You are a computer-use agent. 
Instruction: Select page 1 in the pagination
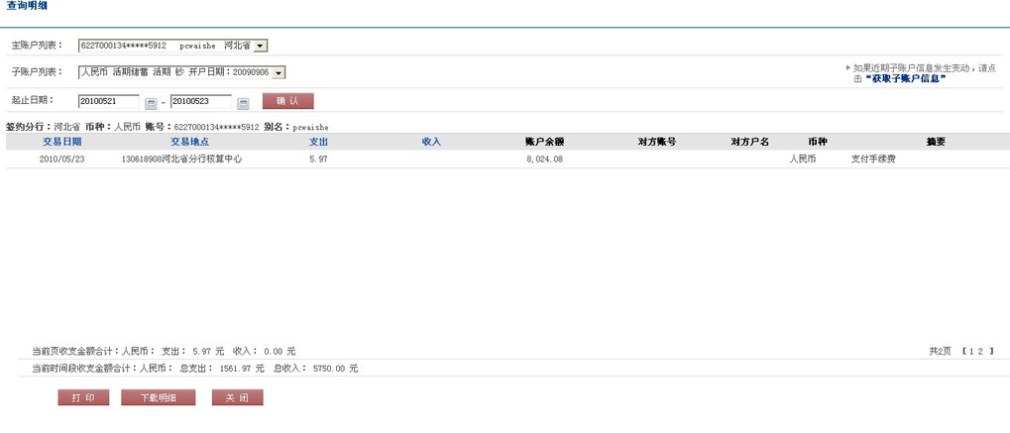(x=971, y=351)
